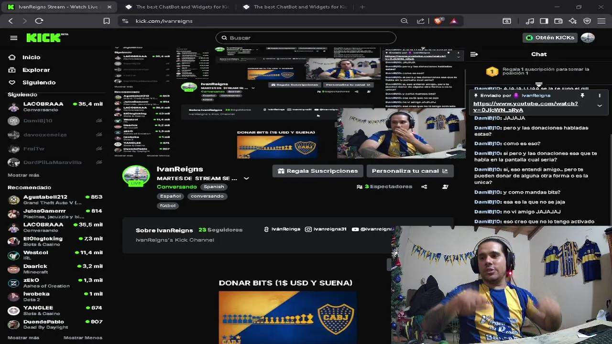Viewport: 612px width, 344px height.
Task: Select the Español tag
Action: 170,196
